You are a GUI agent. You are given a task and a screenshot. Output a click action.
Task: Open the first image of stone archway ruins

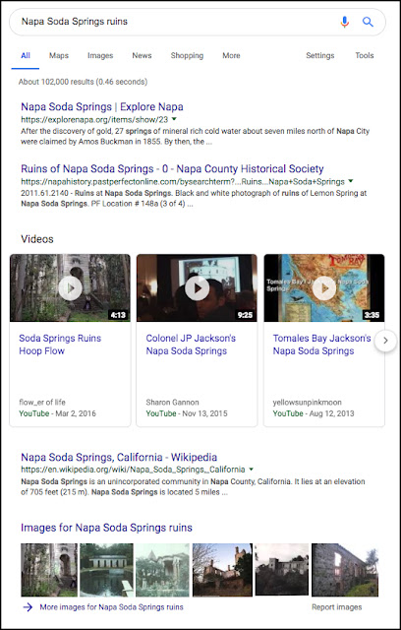(x=49, y=570)
